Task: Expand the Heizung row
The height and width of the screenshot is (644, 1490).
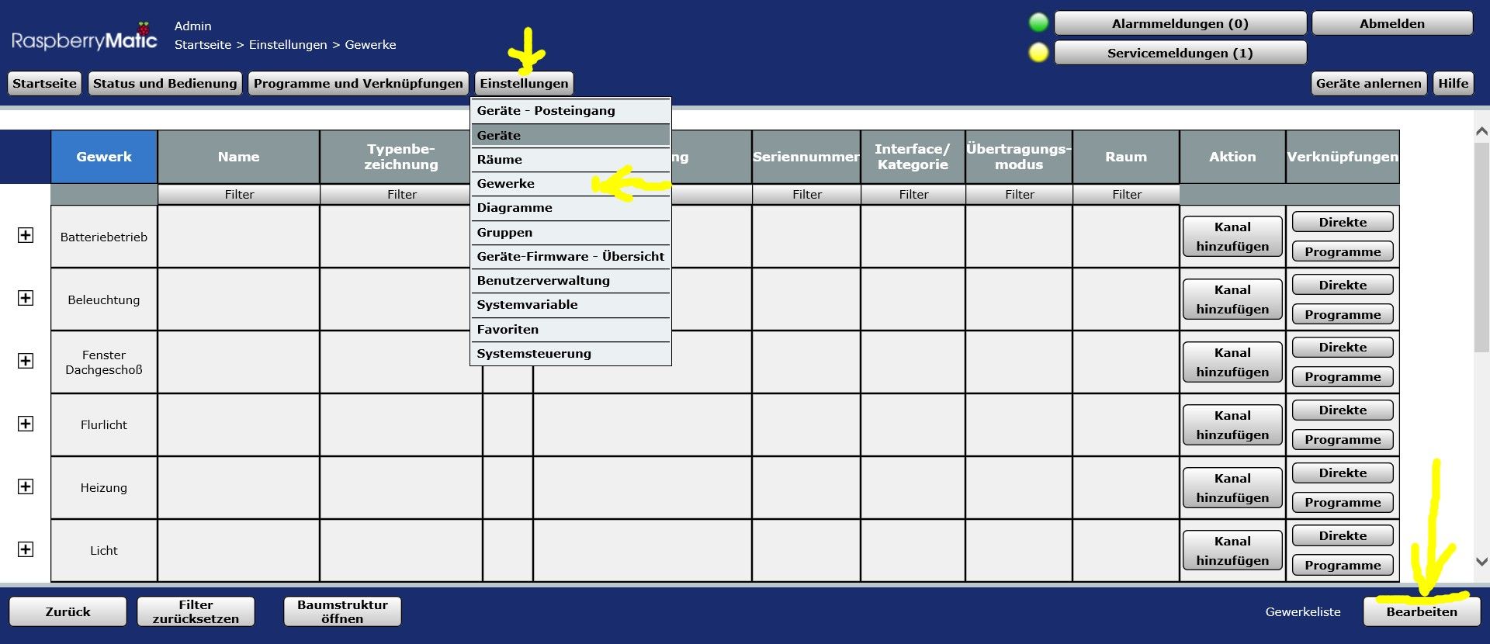Action: click(x=26, y=486)
